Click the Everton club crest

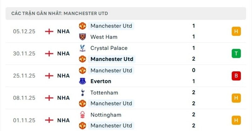pos(83,81)
